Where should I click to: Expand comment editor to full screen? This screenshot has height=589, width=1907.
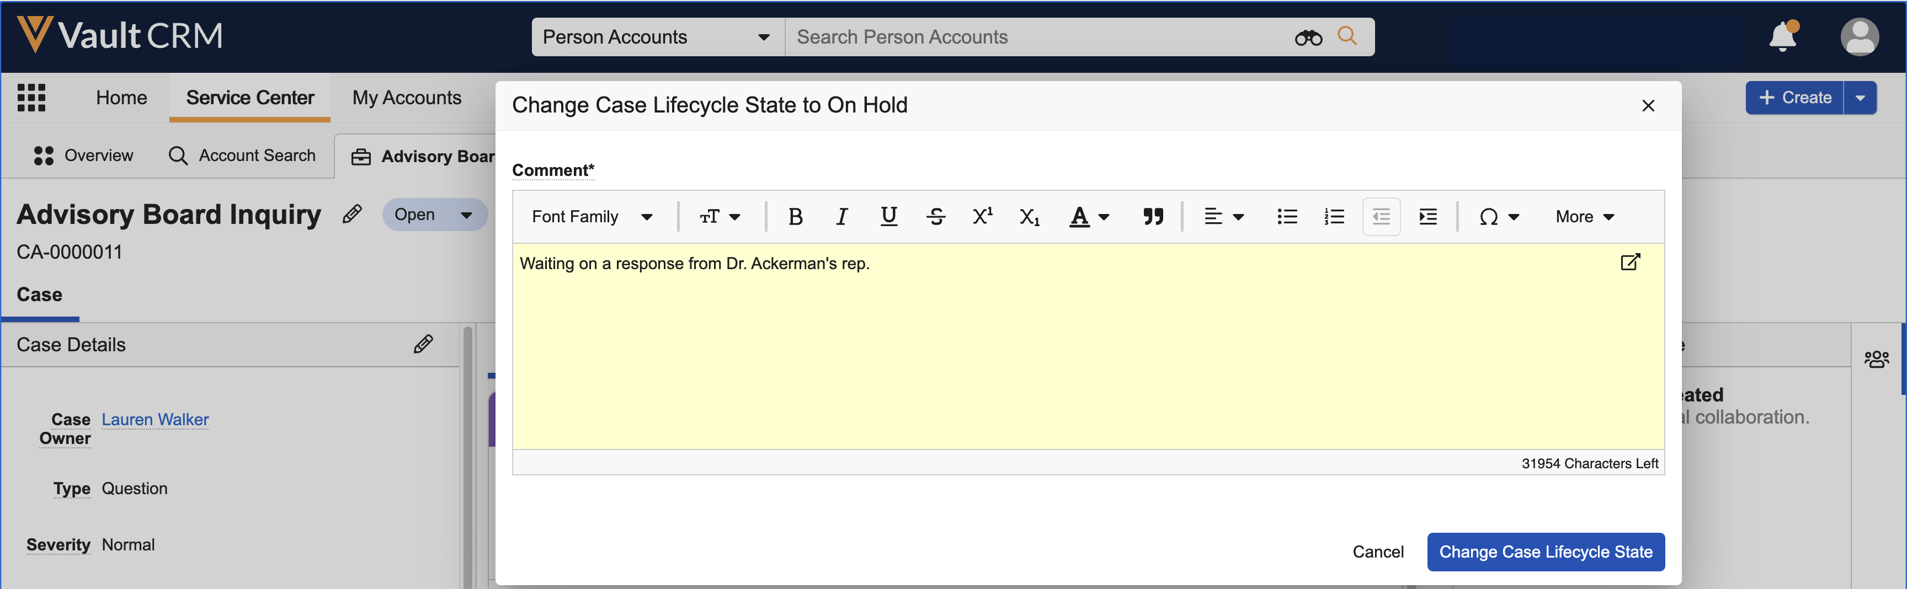tap(1630, 262)
